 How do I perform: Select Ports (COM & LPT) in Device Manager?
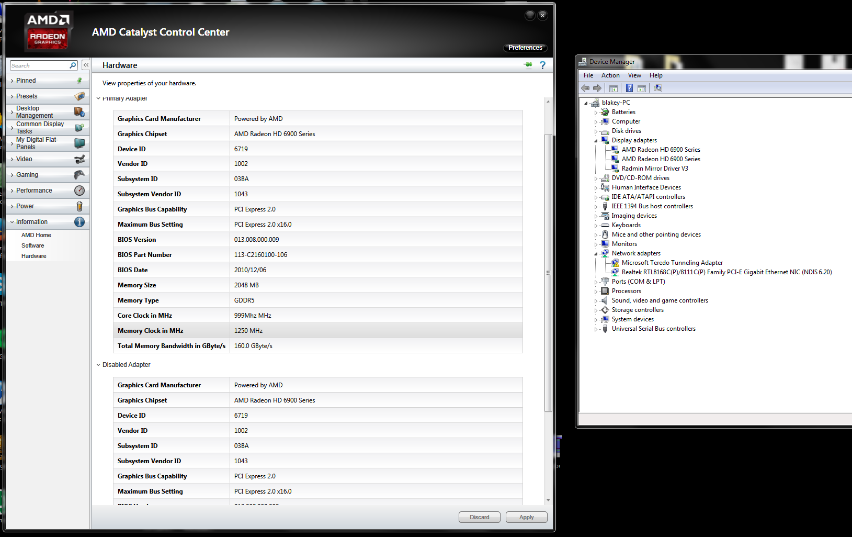638,282
